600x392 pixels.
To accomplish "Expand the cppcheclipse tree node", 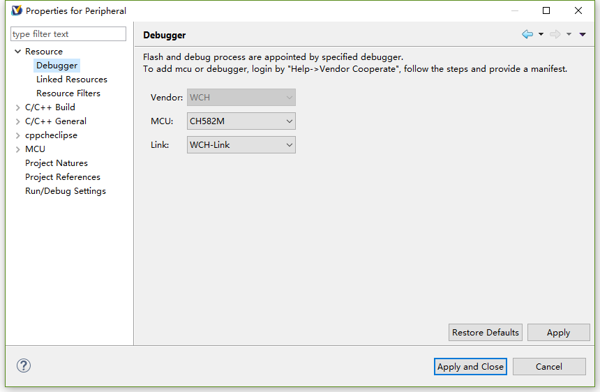I will pyautogui.click(x=18, y=135).
